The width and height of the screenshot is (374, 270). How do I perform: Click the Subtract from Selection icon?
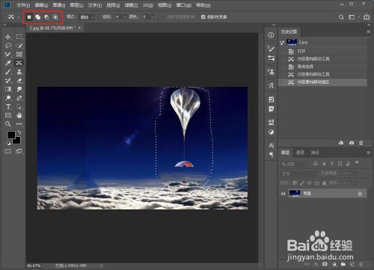point(46,17)
